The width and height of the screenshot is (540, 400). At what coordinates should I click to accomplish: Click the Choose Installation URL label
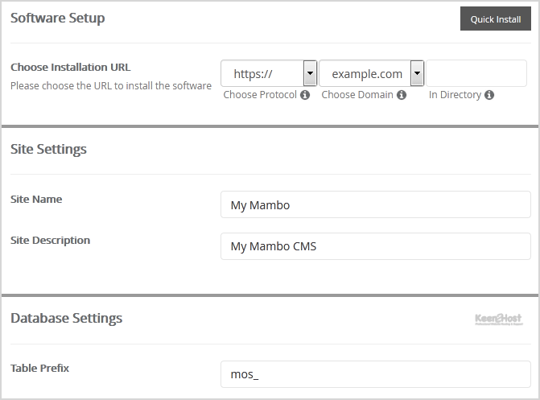(70, 68)
